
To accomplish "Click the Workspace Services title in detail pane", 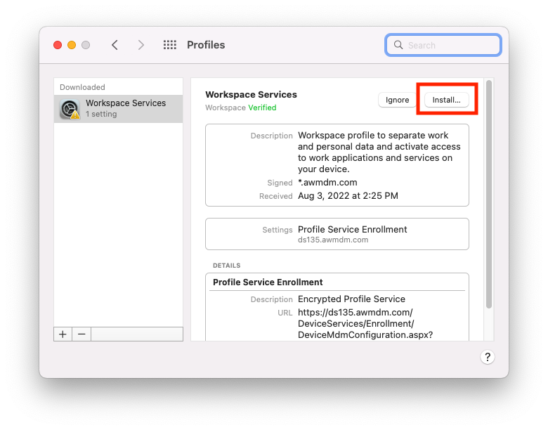I will pyautogui.click(x=251, y=95).
